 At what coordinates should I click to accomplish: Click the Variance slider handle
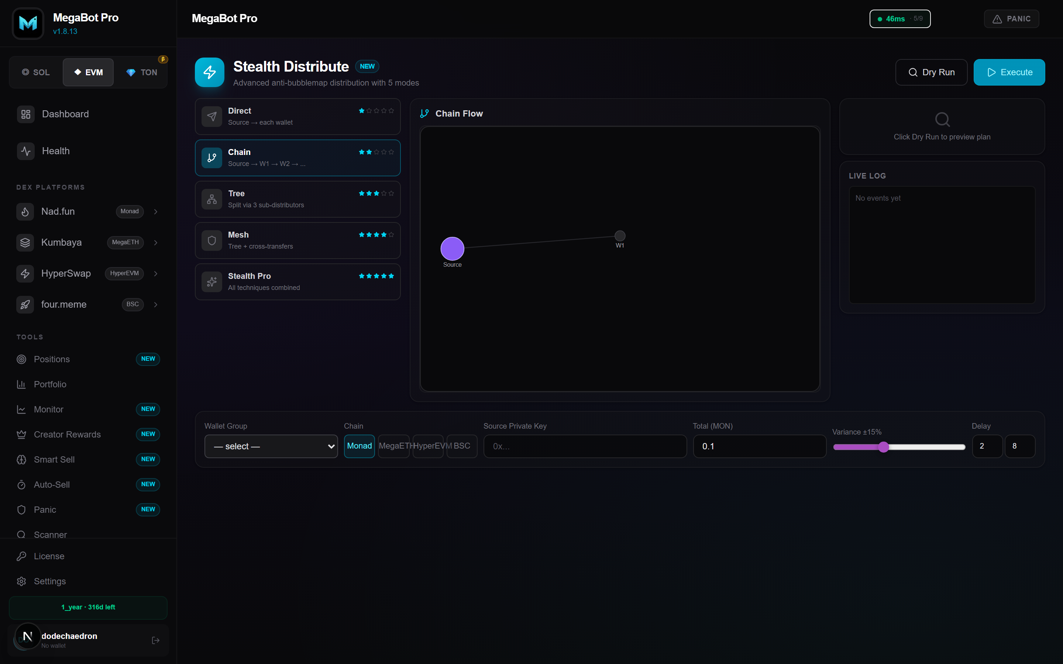click(883, 447)
